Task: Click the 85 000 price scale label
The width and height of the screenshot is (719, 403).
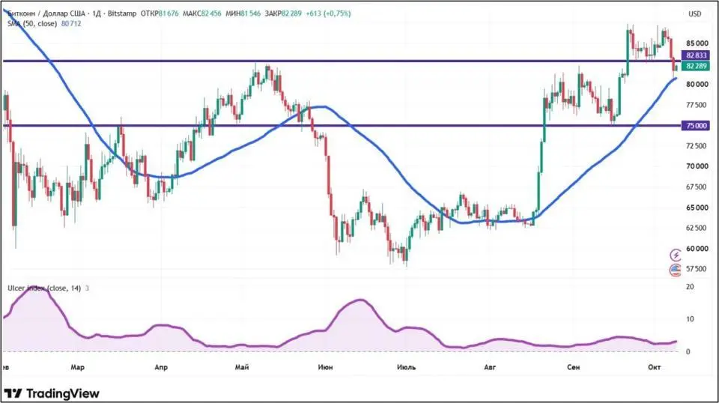Action: [697, 43]
